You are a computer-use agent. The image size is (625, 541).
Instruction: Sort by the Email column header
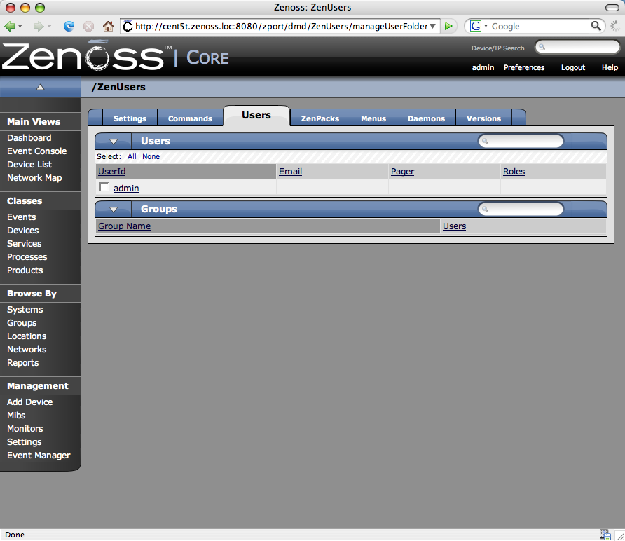[x=290, y=172]
